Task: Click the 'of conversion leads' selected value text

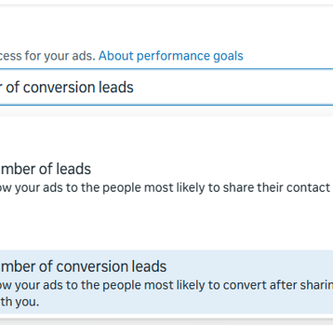Action: click(69, 88)
